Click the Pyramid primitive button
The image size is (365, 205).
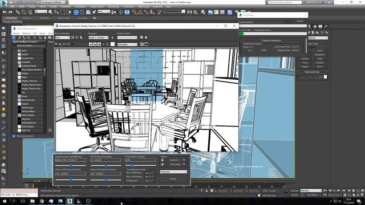pos(319,63)
